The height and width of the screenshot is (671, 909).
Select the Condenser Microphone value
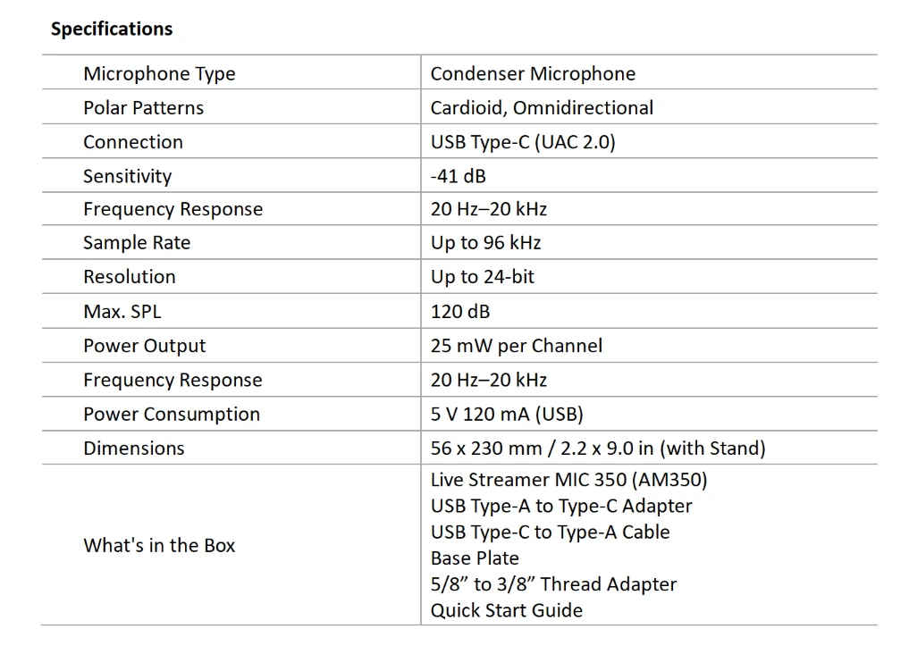click(x=533, y=74)
